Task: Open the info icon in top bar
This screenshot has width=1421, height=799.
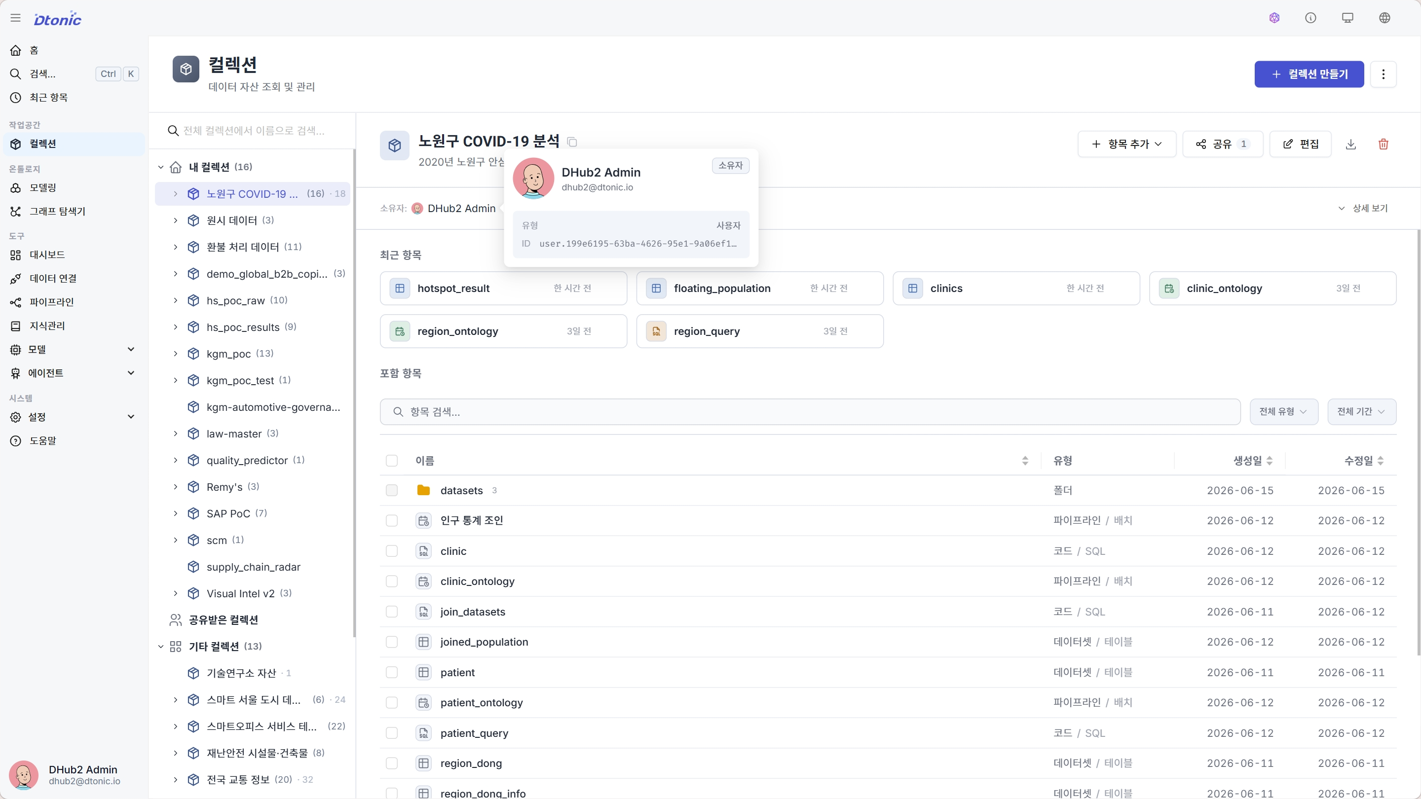Action: click(x=1310, y=18)
